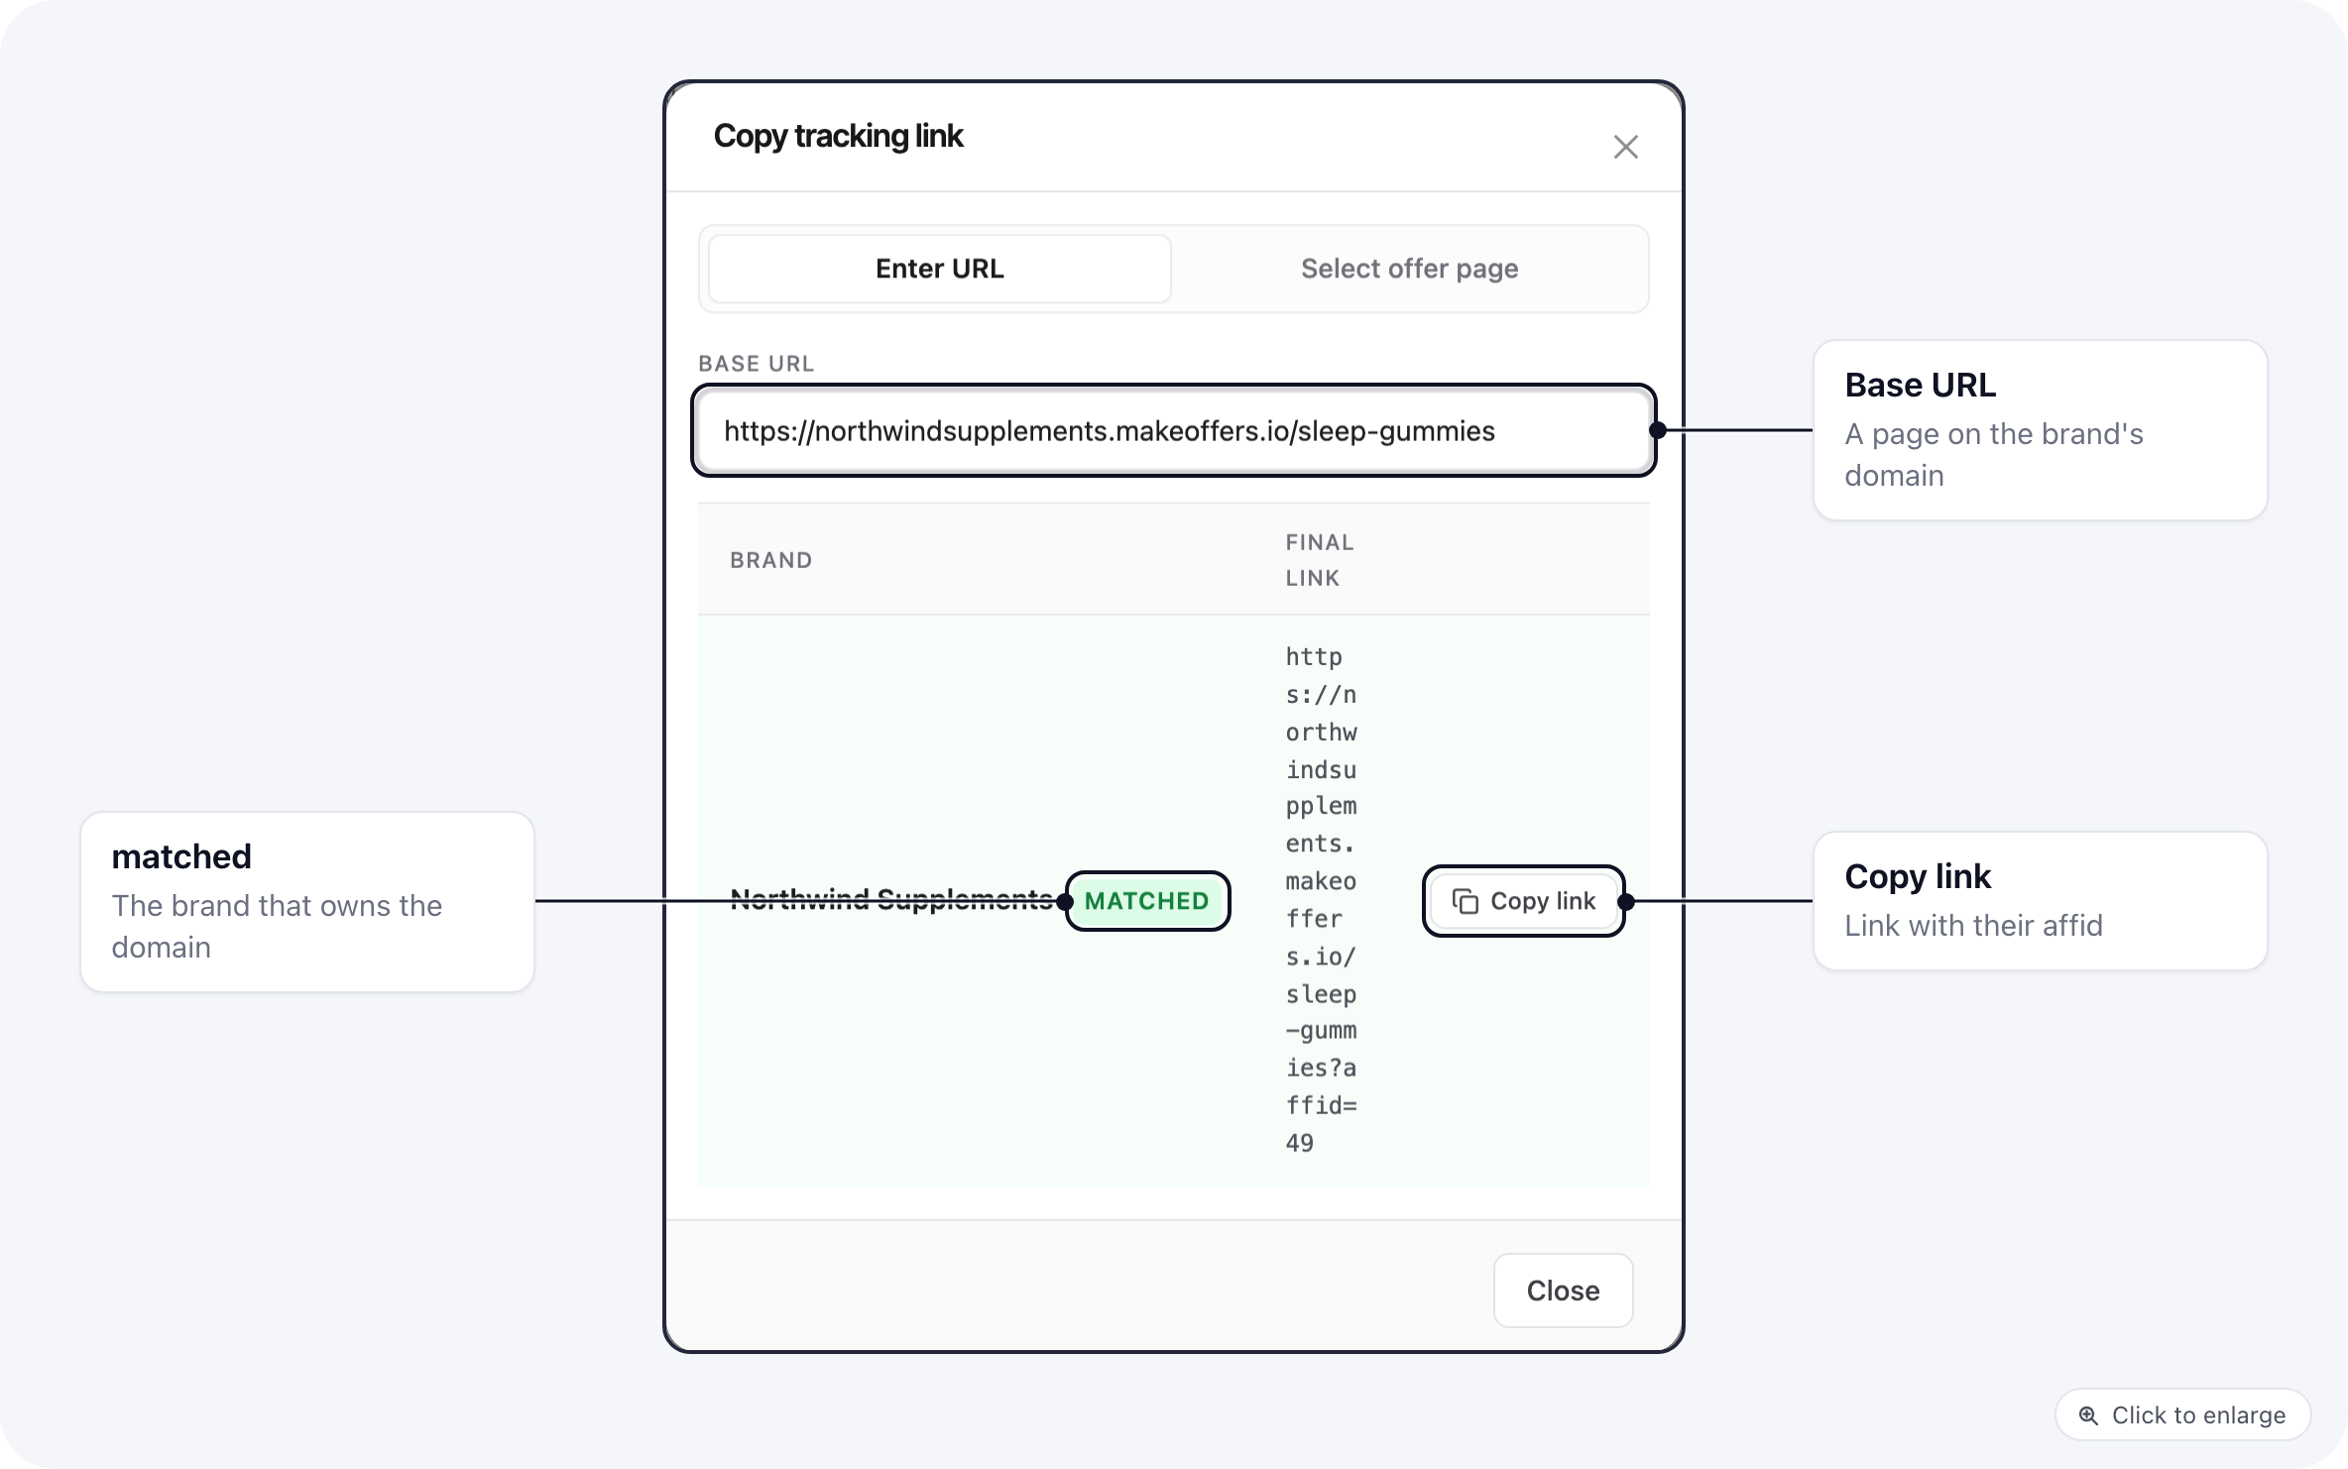Click into the Base URL input field
The width and height of the screenshot is (2348, 1469).
click(1174, 430)
